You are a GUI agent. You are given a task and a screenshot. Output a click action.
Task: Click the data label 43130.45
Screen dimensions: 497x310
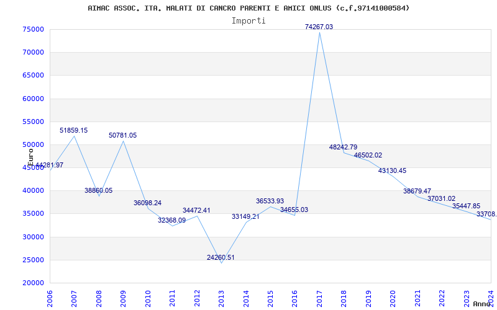392,171
